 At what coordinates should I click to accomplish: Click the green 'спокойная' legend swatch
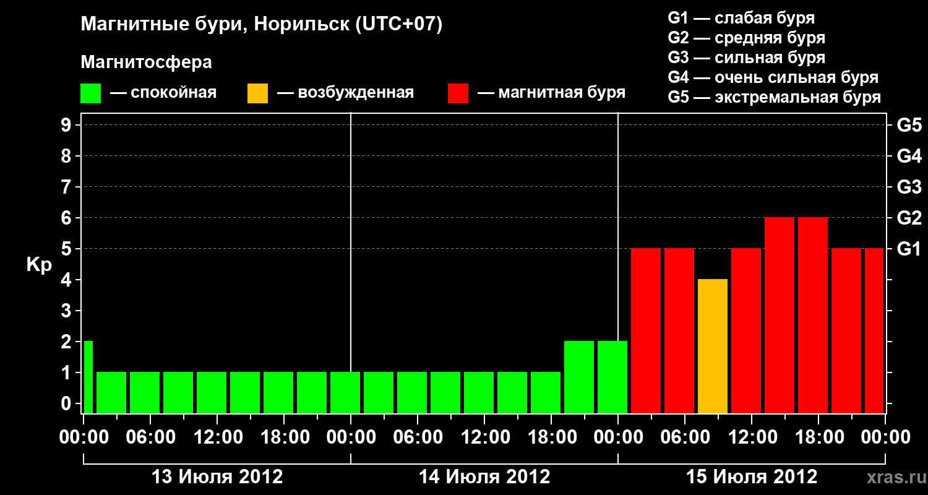tap(91, 93)
